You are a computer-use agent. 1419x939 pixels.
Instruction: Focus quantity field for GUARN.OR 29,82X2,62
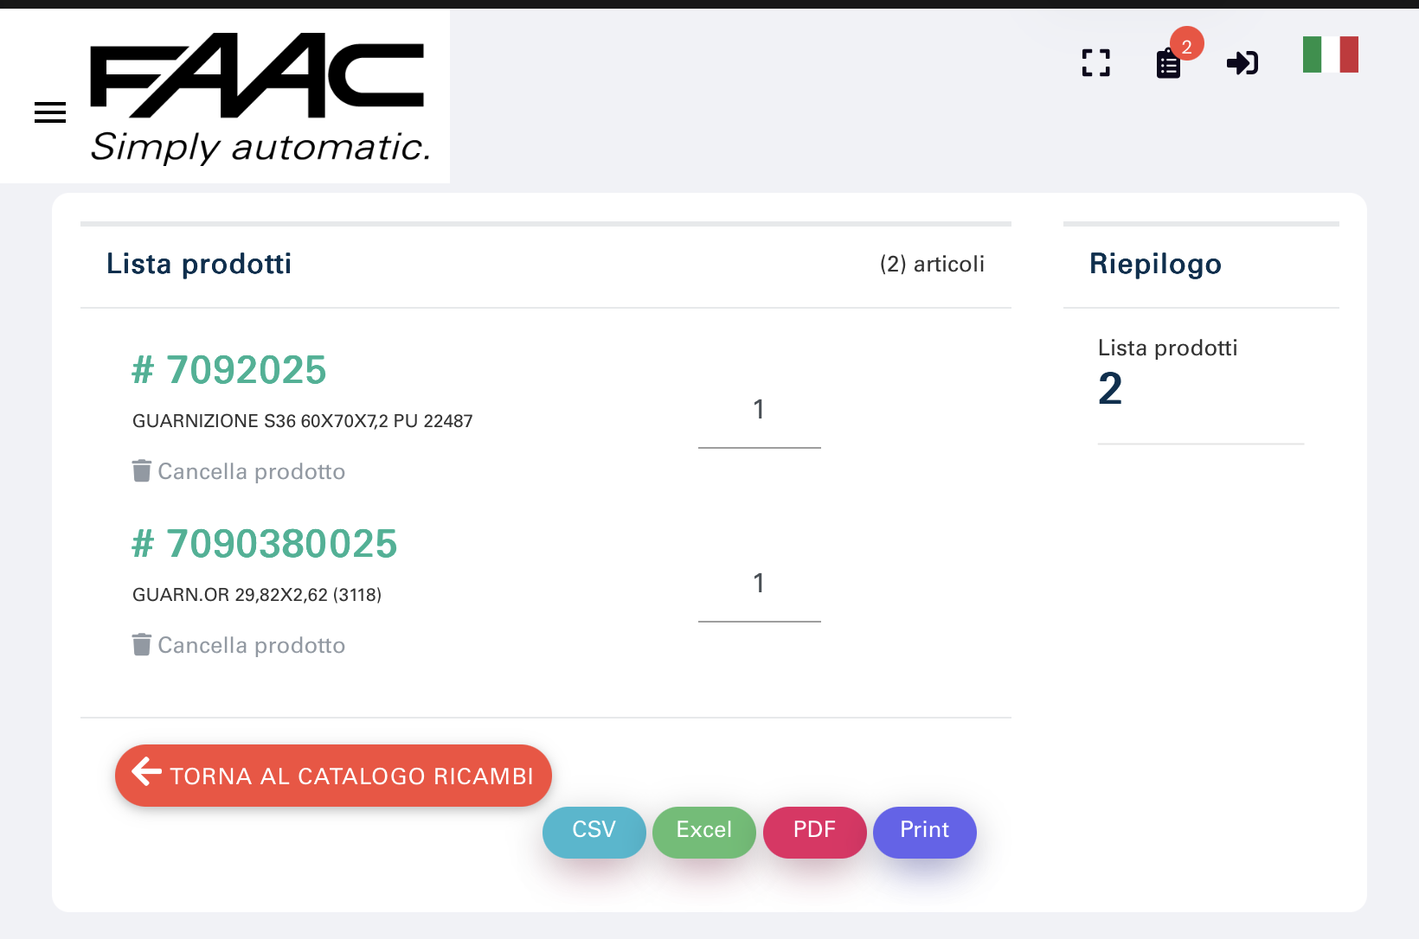pos(759,584)
